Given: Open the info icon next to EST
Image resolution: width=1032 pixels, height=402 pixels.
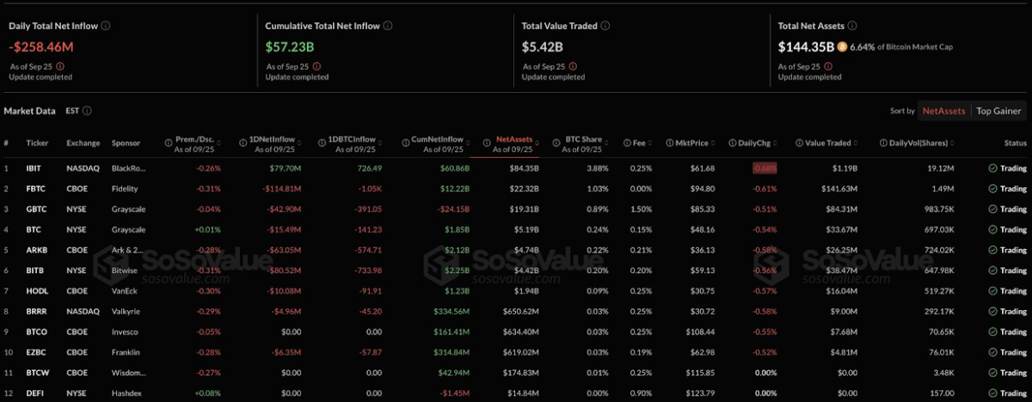Looking at the screenshot, I should [x=88, y=111].
